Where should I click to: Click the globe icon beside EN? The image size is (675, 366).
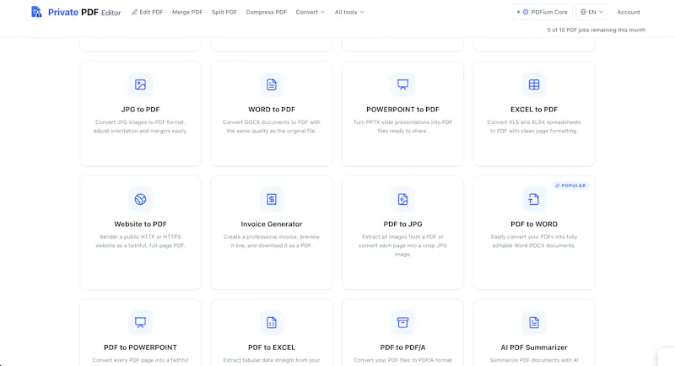(583, 12)
